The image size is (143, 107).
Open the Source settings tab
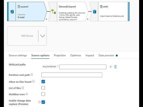18,55
